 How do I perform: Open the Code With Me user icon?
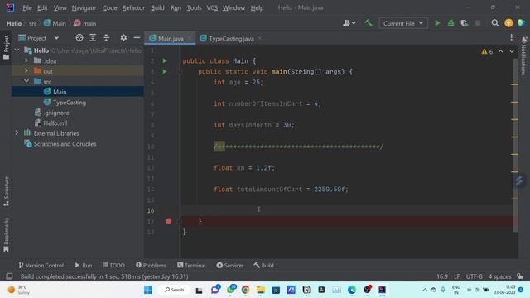[x=349, y=23]
